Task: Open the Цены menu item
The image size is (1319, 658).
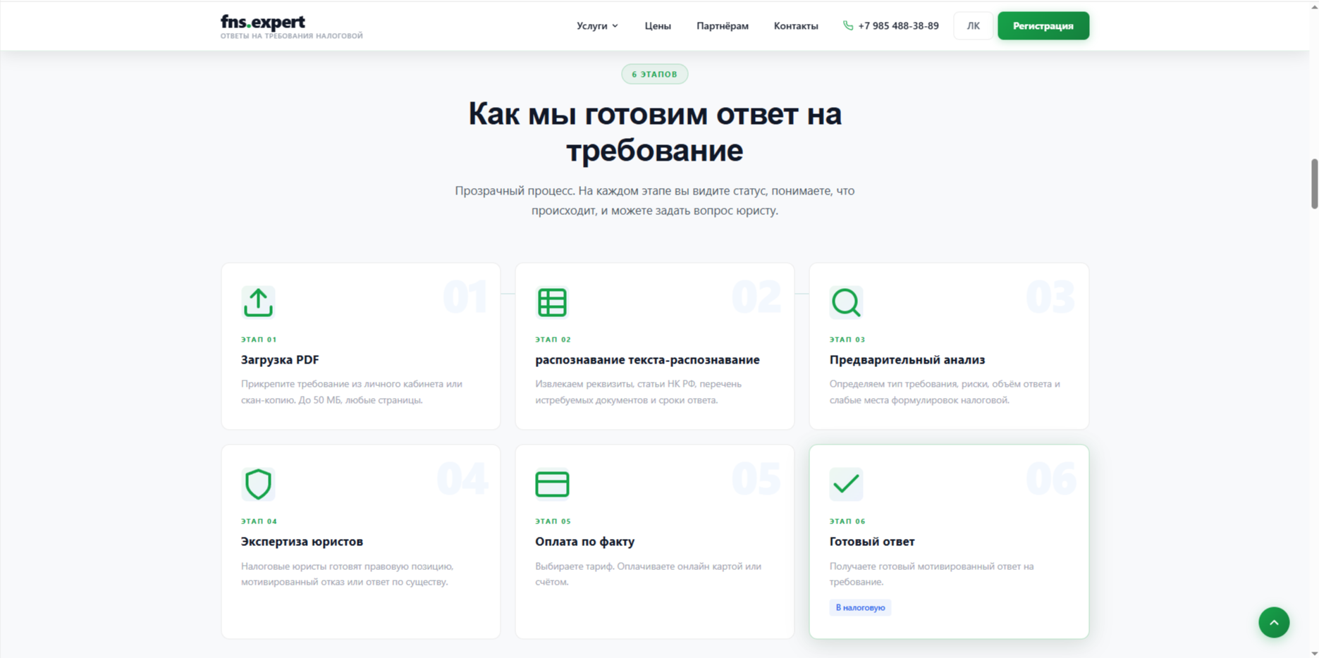Action: click(x=658, y=26)
